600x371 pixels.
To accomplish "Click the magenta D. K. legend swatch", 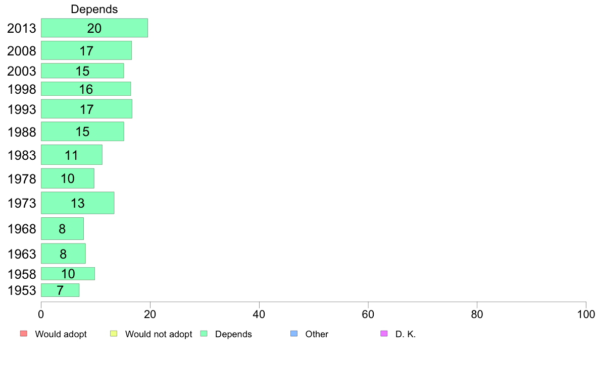I will (x=384, y=334).
